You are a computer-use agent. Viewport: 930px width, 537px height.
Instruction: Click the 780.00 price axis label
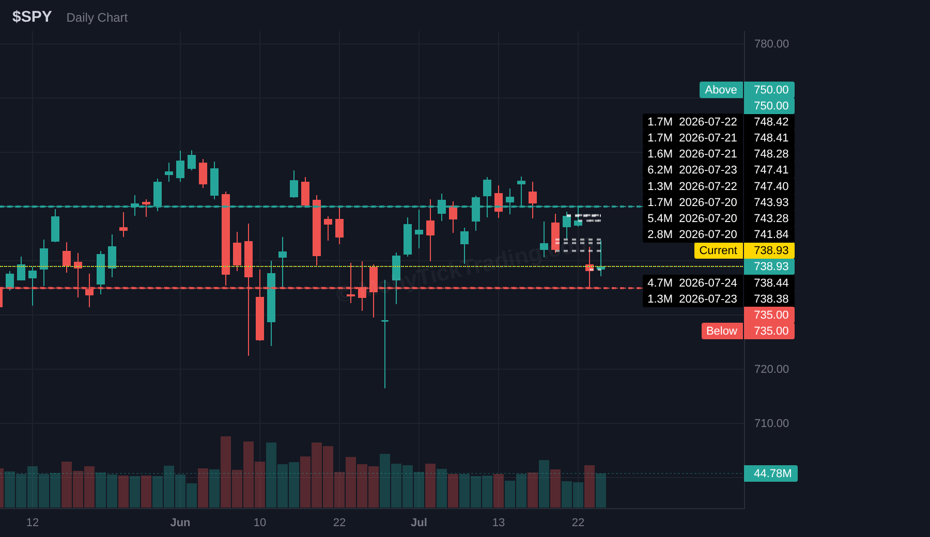[771, 44]
